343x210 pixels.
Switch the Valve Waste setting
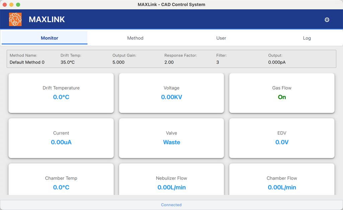click(171, 142)
